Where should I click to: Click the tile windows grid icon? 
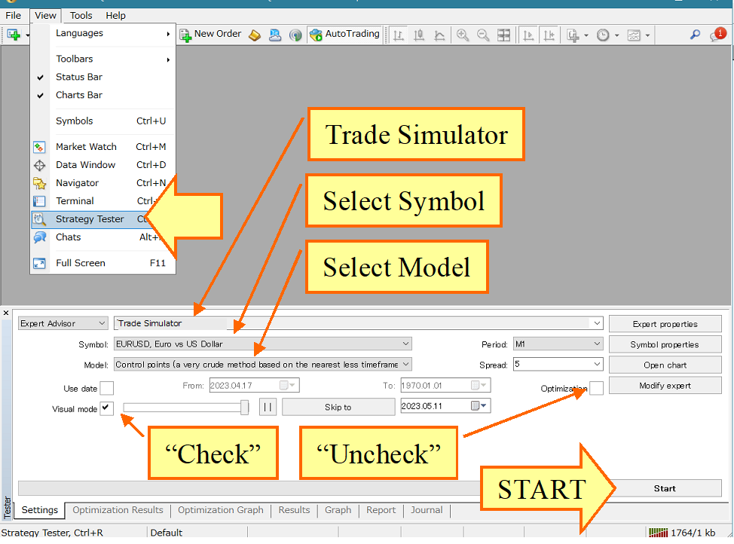[503, 35]
